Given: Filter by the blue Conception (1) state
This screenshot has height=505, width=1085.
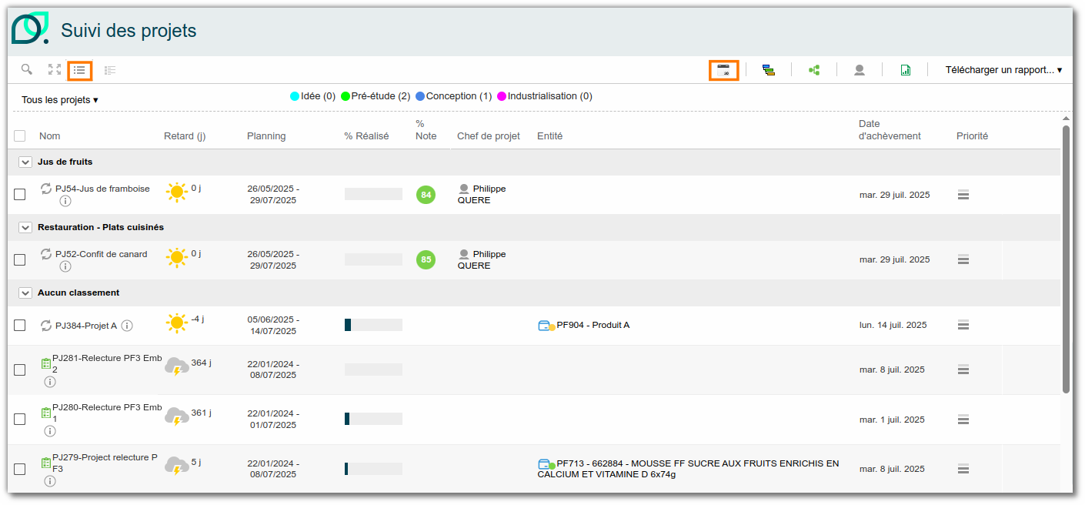Looking at the screenshot, I should [453, 96].
